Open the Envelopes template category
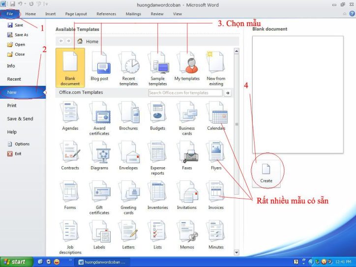The height and width of the screenshot is (267, 356). coord(128,156)
